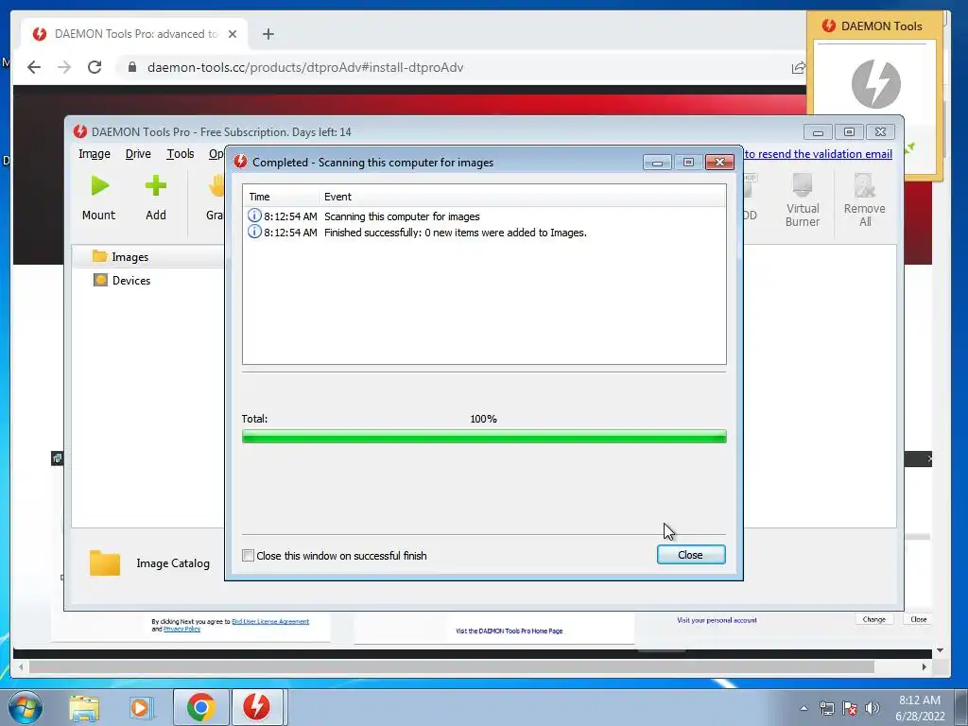Click the Time column header
This screenshot has width=968, height=726.
point(280,197)
